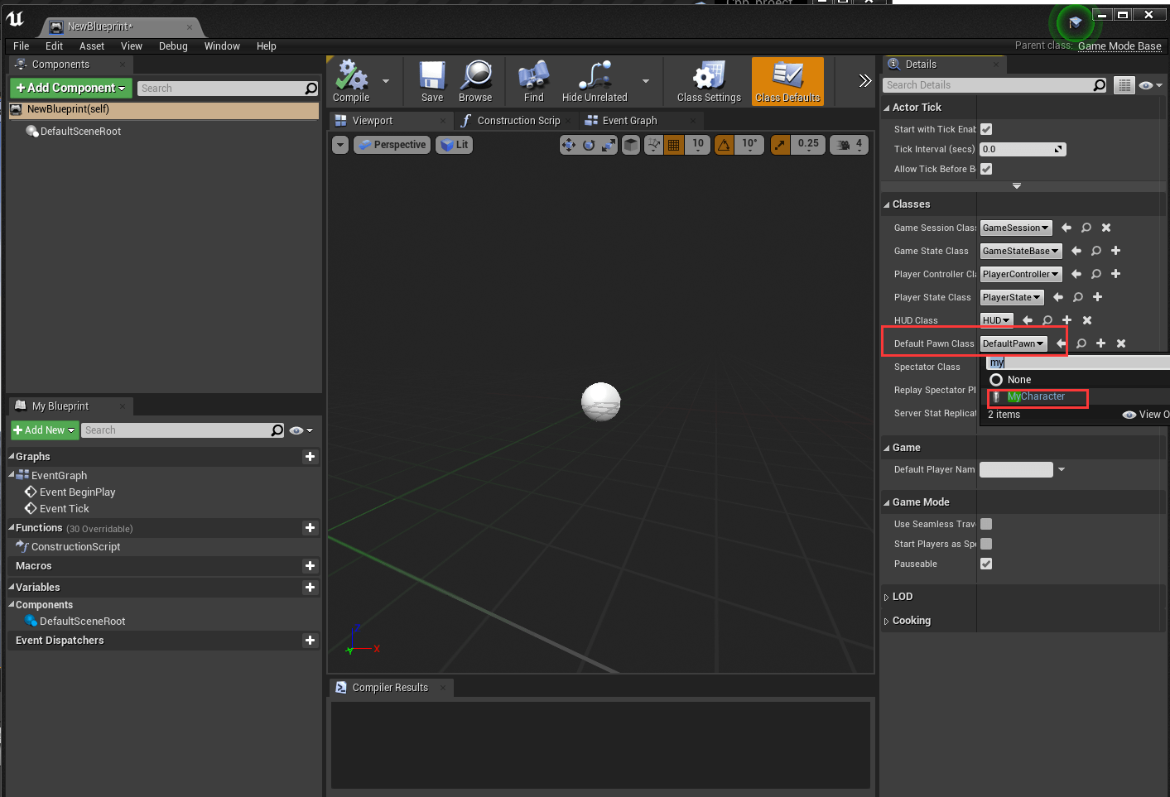The width and height of the screenshot is (1170, 797).
Task: Add a new variable with plus button
Action: tap(310, 588)
